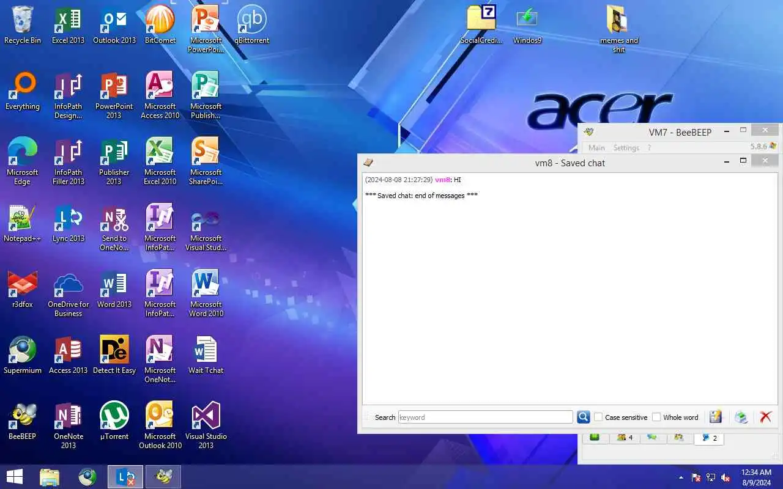Viewport: 783px width, 489px height.
Task: Click the Microsoft Outlook 2010 icon
Action: tap(160, 425)
